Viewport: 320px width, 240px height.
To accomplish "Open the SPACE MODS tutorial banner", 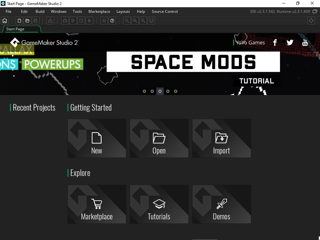I will 193,62.
